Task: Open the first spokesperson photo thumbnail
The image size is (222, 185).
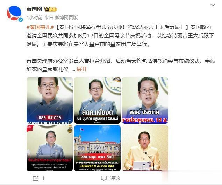Action: click(50, 100)
